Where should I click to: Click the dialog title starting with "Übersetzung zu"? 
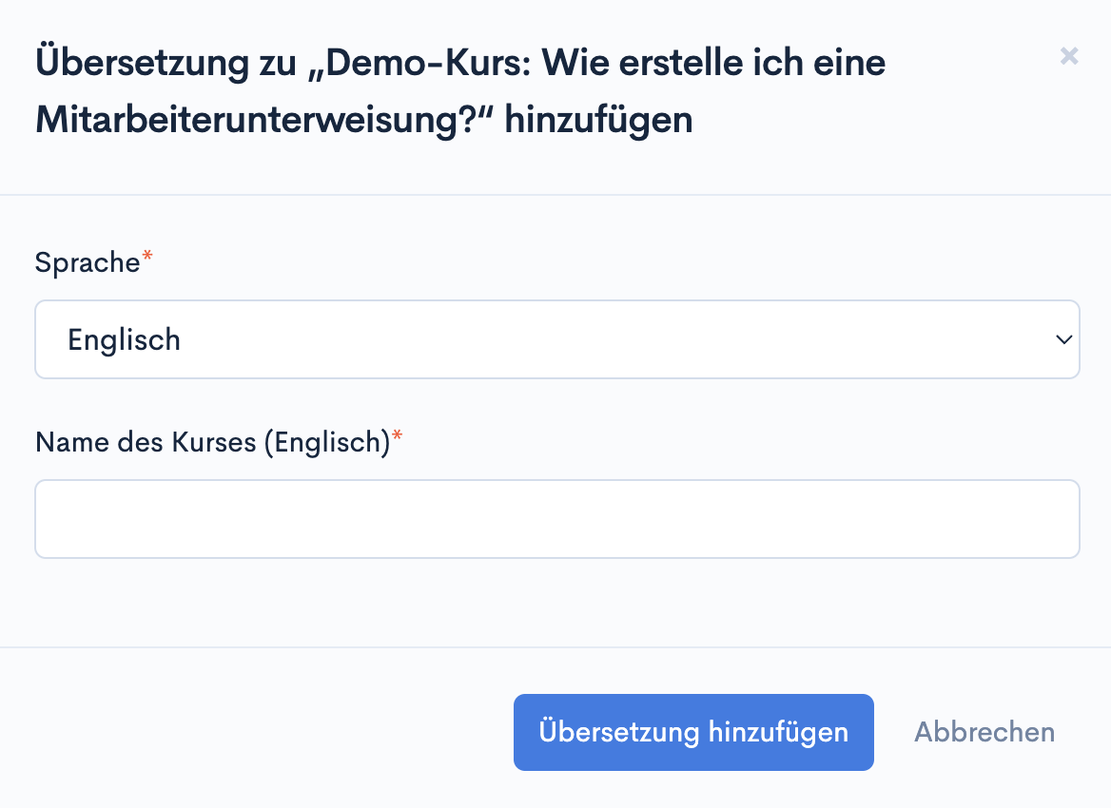(460, 64)
